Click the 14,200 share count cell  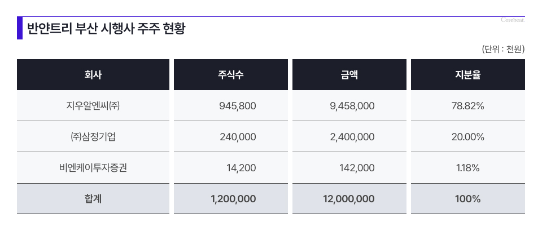point(230,168)
